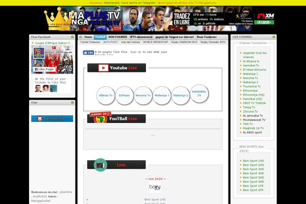
Task: Open Replay Ramadan 2016 link
Action: click(213, 42)
